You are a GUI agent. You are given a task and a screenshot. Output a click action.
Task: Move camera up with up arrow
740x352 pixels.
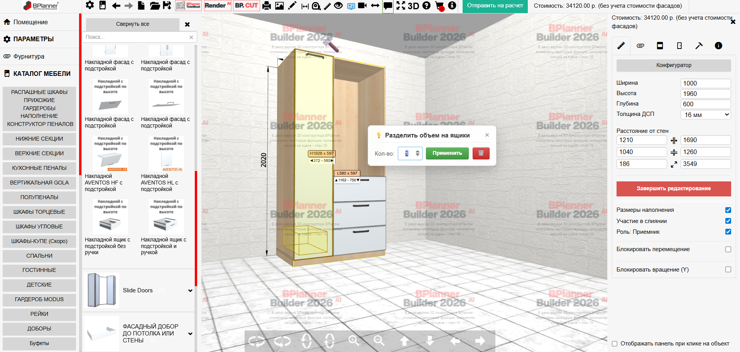click(404, 341)
